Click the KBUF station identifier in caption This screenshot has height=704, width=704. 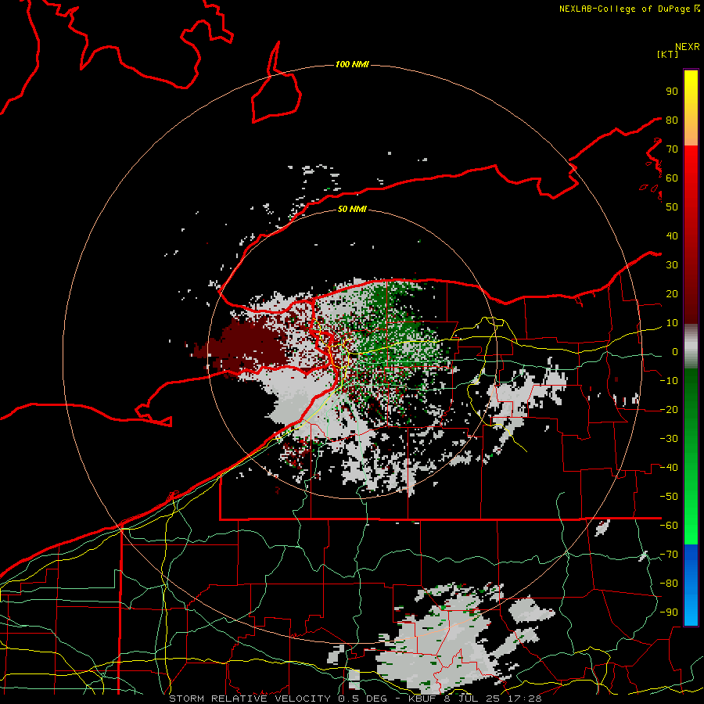(423, 699)
